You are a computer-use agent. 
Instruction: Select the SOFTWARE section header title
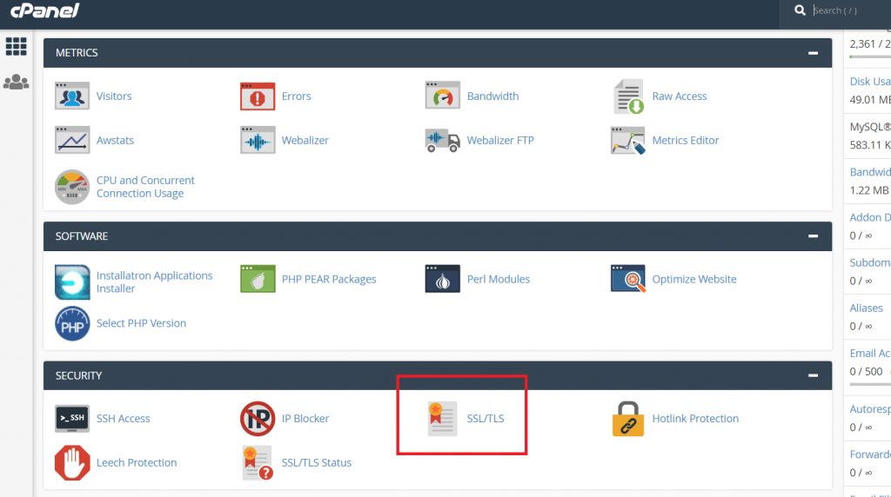[x=81, y=236]
